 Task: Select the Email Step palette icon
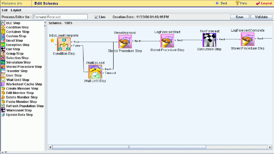[3, 40]
